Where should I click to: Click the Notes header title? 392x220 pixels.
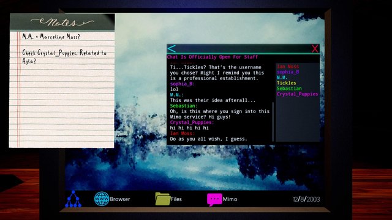(x=62, y=23)
